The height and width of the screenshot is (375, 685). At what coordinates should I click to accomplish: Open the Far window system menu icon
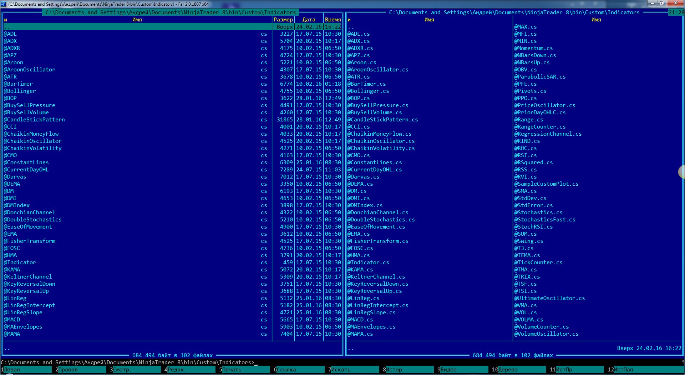[x=4, y=4]
